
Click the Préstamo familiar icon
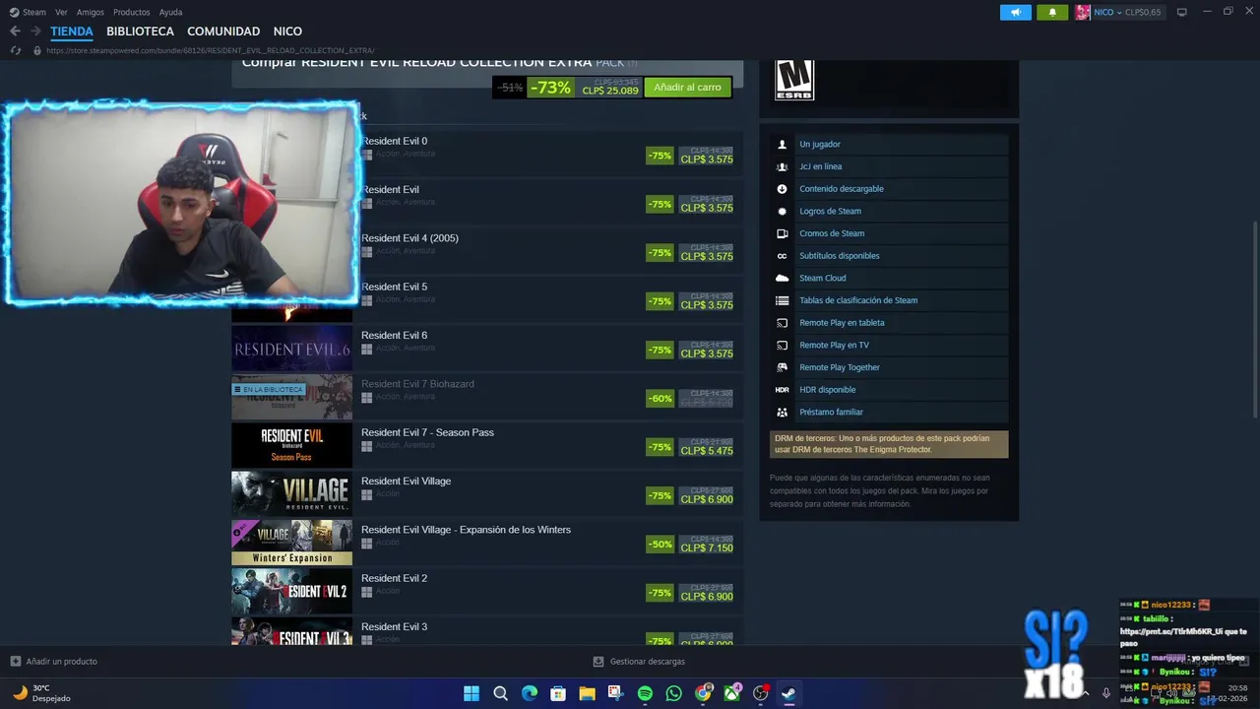coord(783,413)
